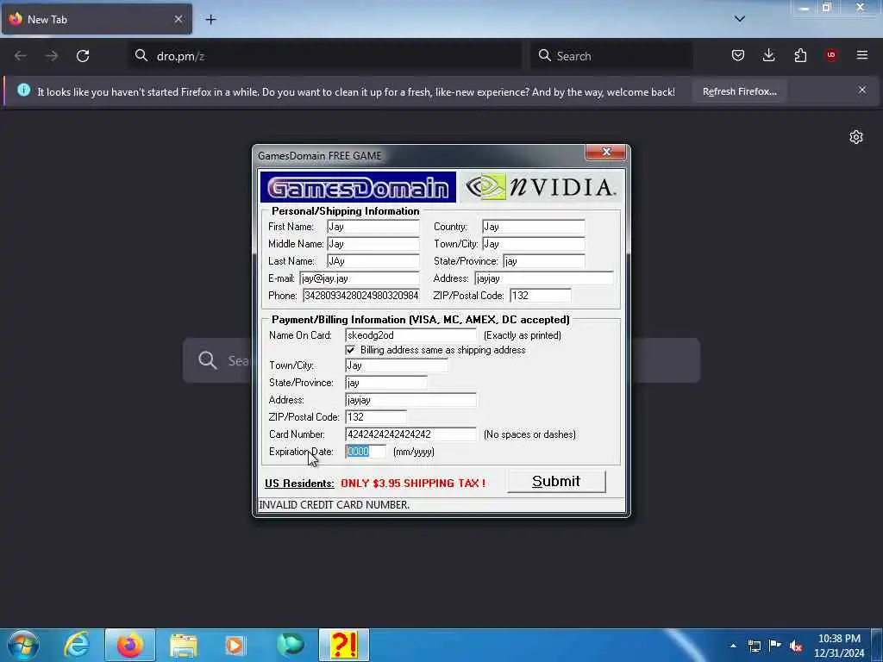Screen dimensions: 883x662
Task: Open the network tray icon
Action: [x=755, y=646]
